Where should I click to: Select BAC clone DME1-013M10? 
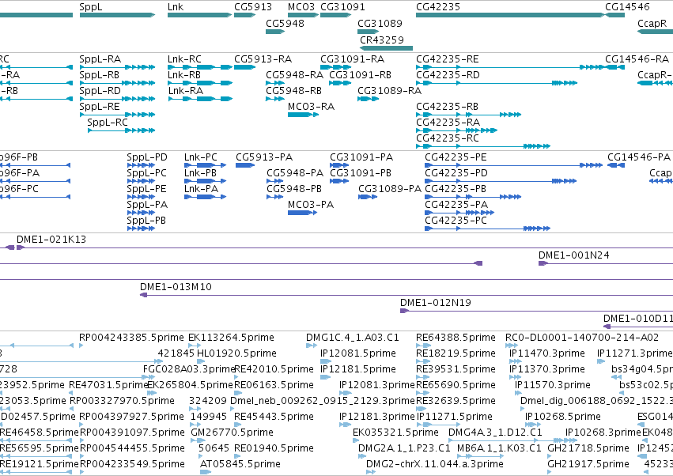point(176,287)
